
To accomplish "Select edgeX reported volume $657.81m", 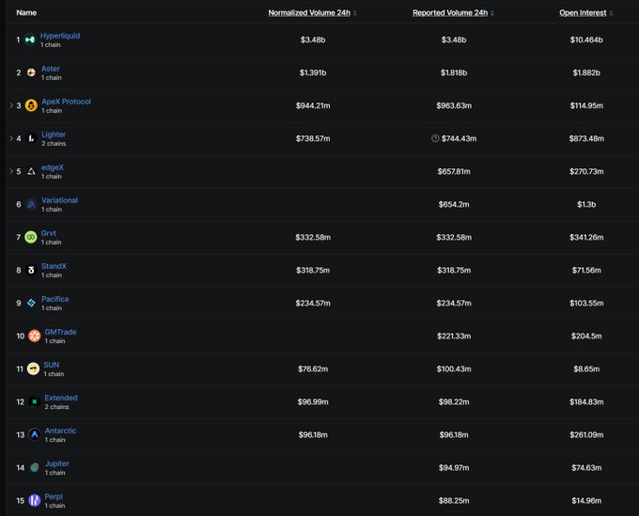I will [x=454, y=172].
